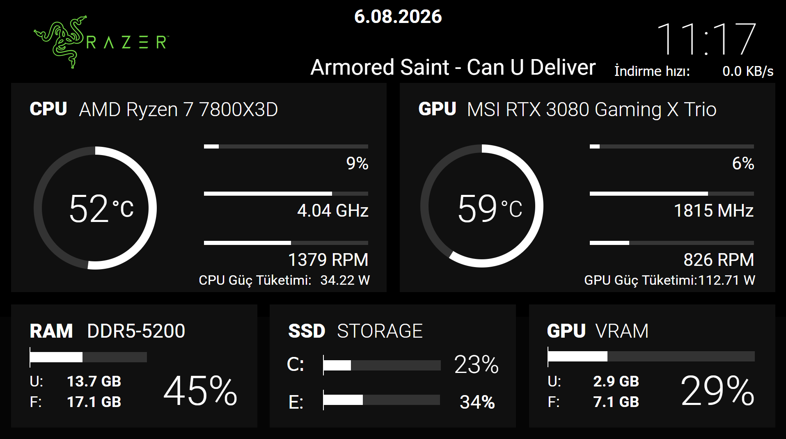Click the CPU fan 1379 RPM bar
Screen dimensions: 786x439
[x=286, y=243]
